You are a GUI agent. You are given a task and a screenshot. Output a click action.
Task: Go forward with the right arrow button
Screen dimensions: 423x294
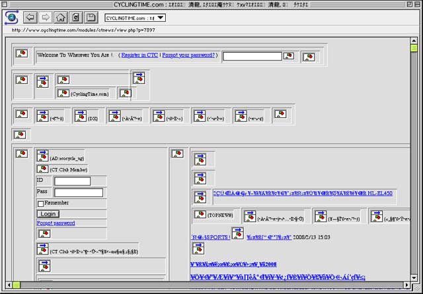(46, 18)
